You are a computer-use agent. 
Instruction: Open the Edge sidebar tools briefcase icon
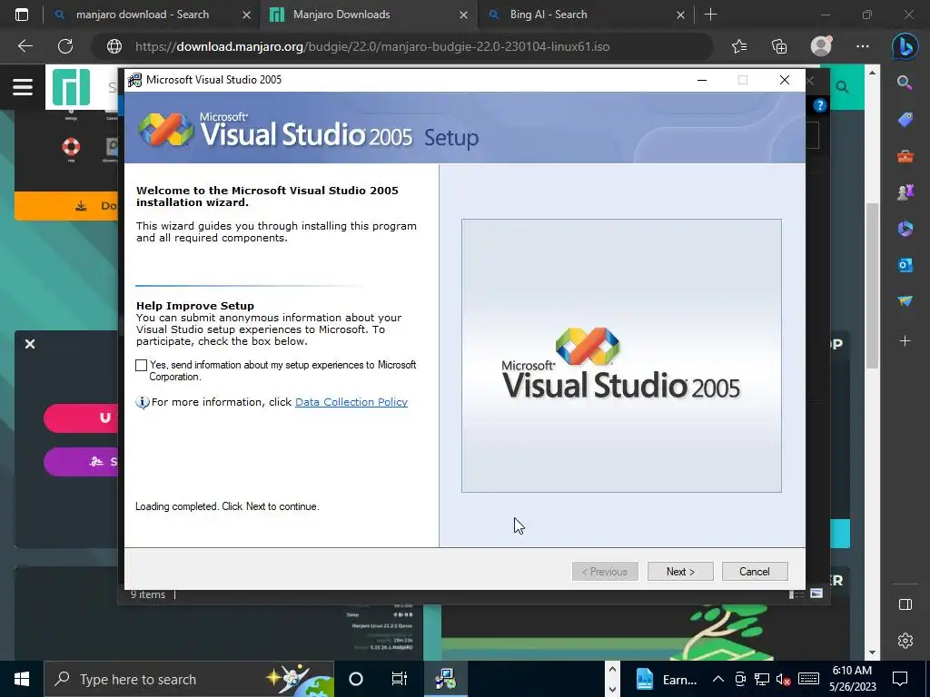(x=905, y=156)
